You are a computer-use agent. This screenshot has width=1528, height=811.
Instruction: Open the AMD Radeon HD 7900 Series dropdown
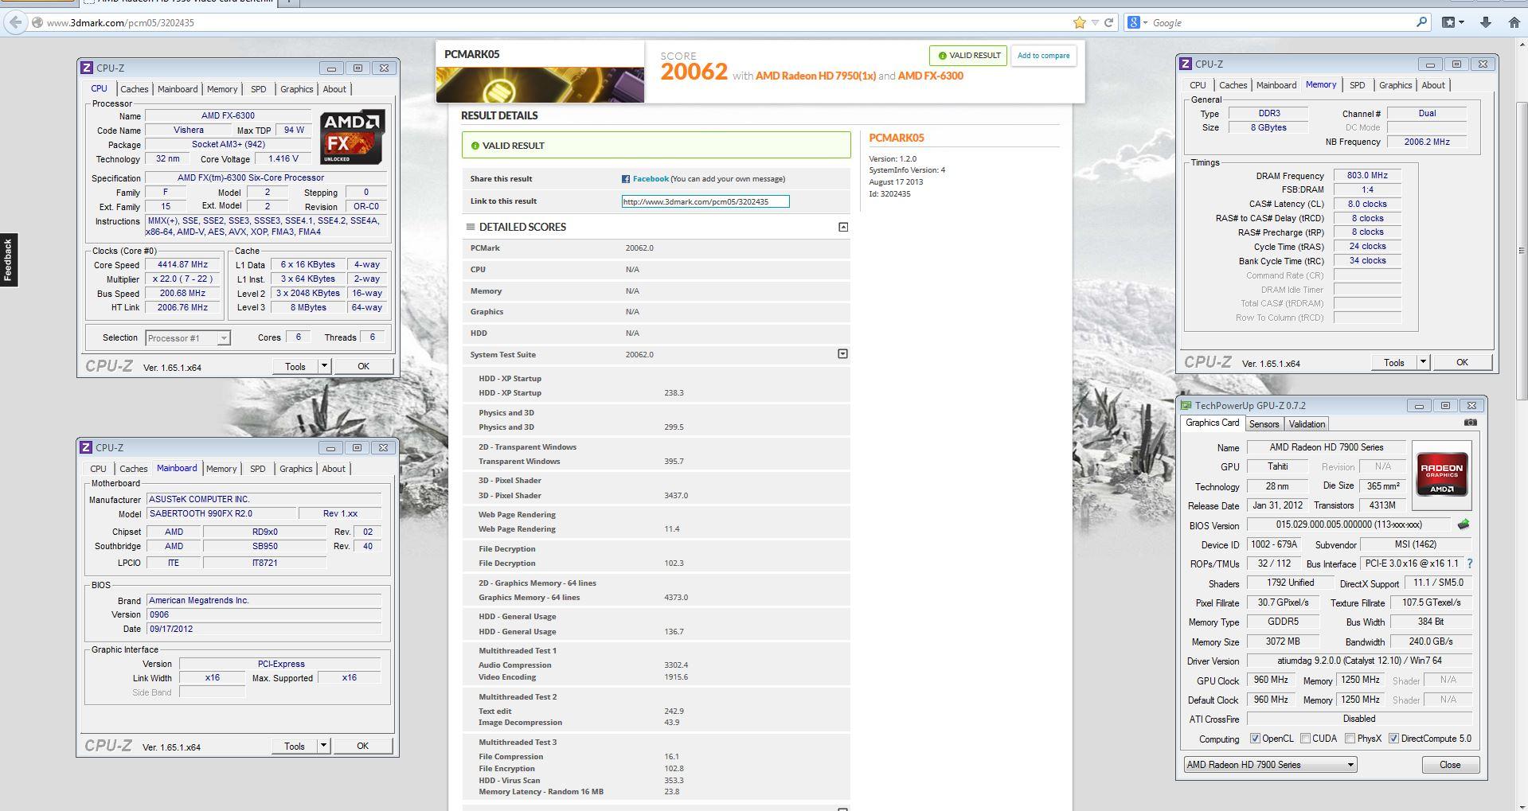click(x=1270, y=765)
